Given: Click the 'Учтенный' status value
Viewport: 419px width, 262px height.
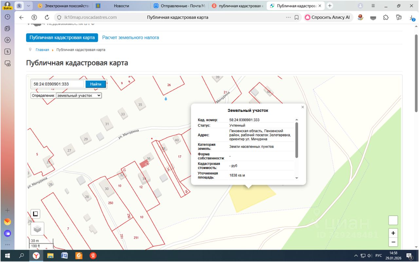Looking at the screenshot, I should point(237,125).
